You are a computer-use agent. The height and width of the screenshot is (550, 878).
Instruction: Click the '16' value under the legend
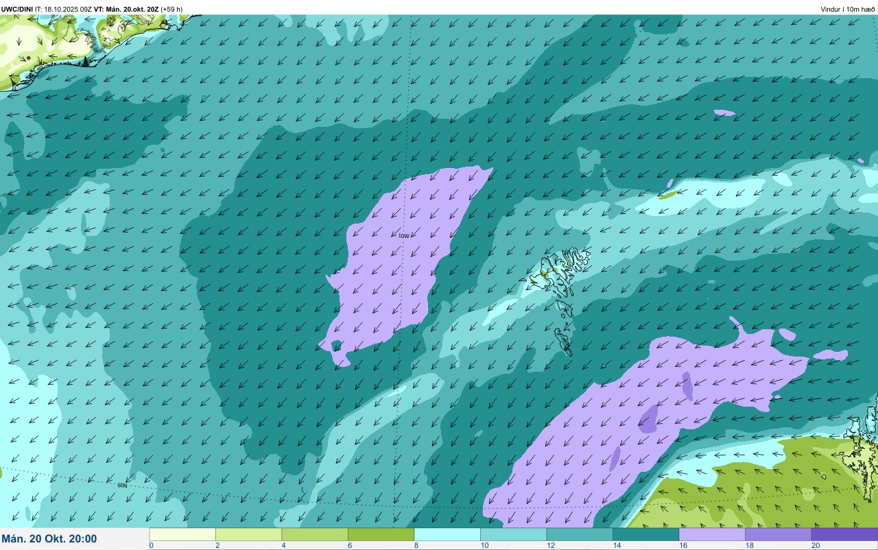(x=682, y=545)
